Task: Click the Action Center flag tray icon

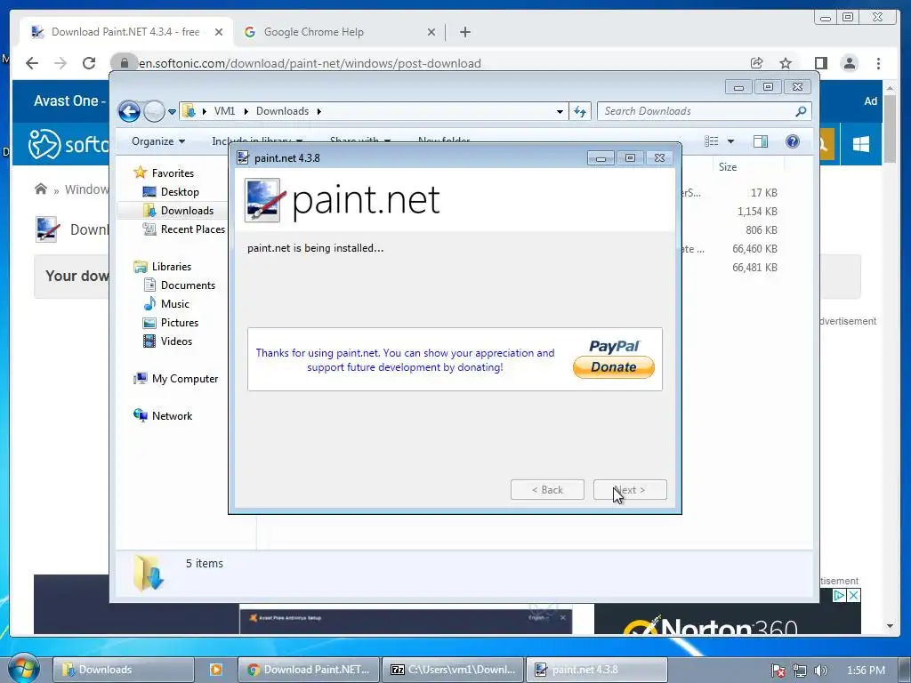Action: coord(778,671)
